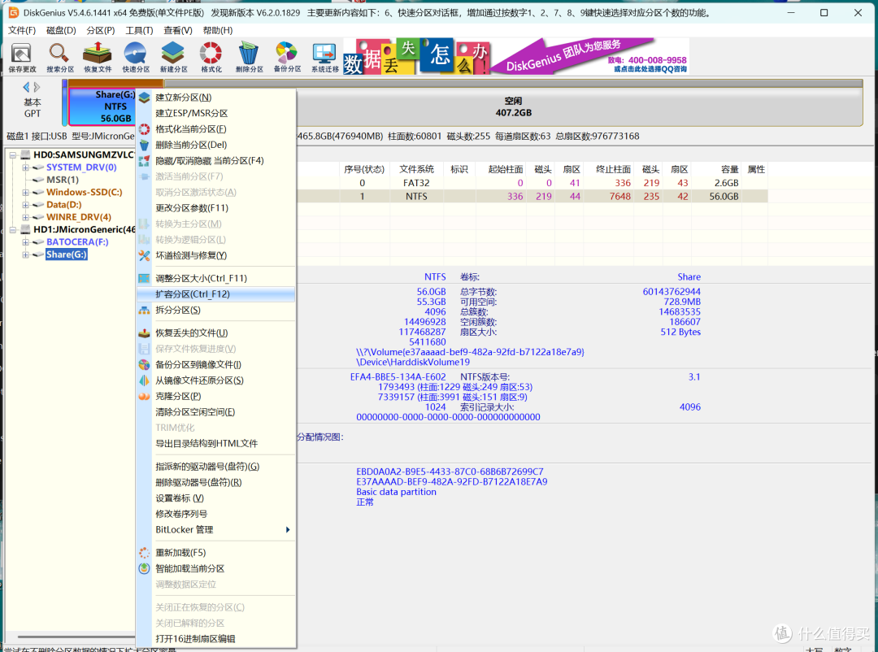Viewport: 878px width, 652px height.
Task: Select MSR(1) in the disk tree
Action: point(62,180)
